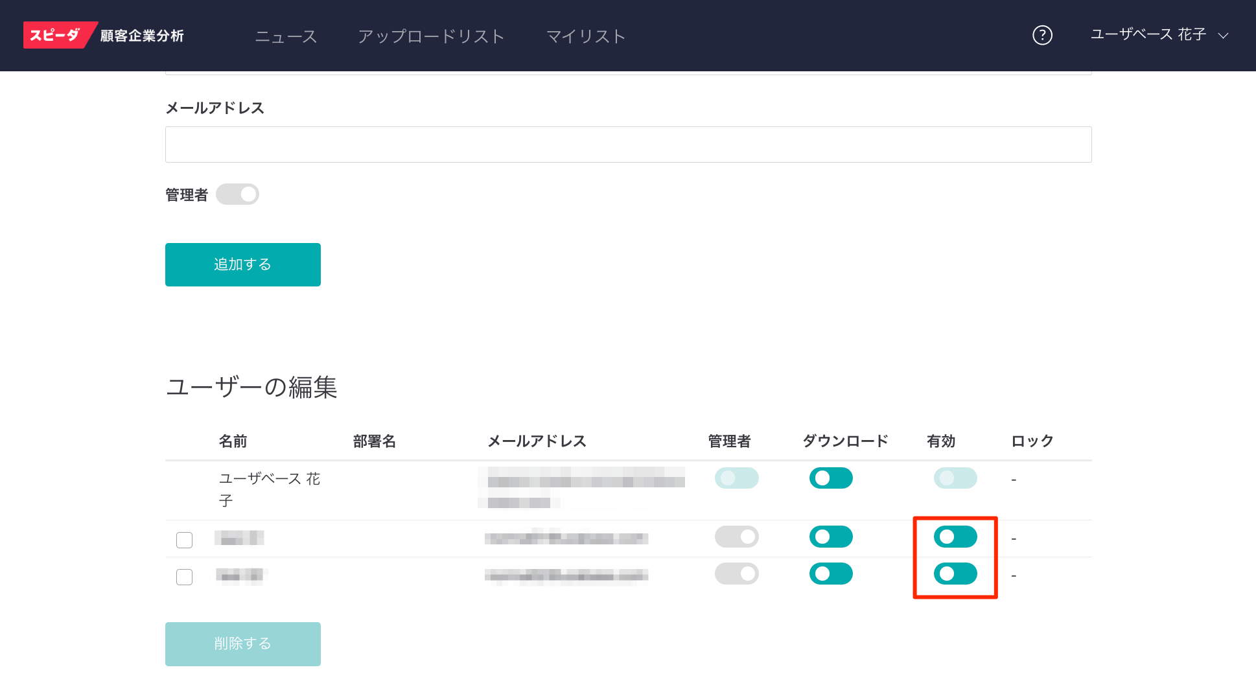
Task: Click the SPEEDA logo in header
Action: click(x=56, y=35)
